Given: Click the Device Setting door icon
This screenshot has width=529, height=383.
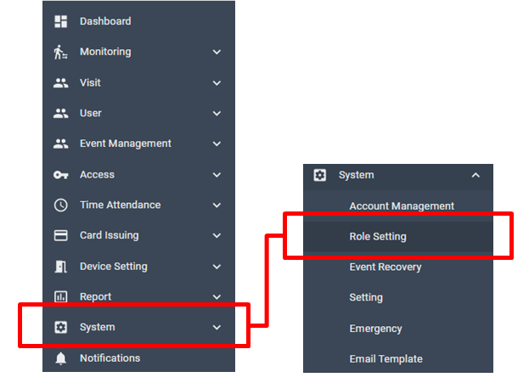Looking at the screenshot, I should click(60, 267).
